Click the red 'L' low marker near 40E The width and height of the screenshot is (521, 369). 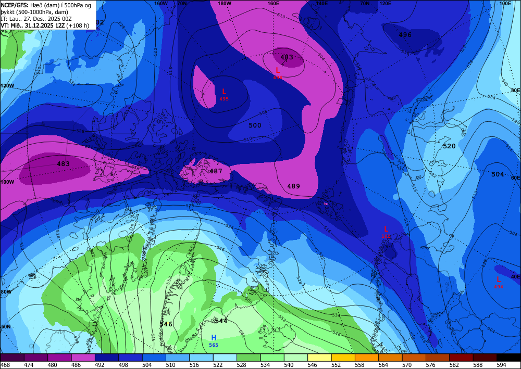point(499,279)
